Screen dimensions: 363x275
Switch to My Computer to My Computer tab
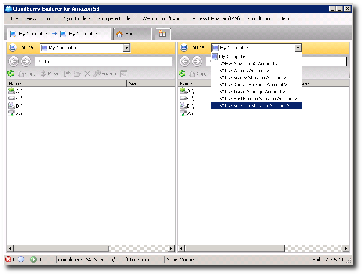[x=59, y=34]
